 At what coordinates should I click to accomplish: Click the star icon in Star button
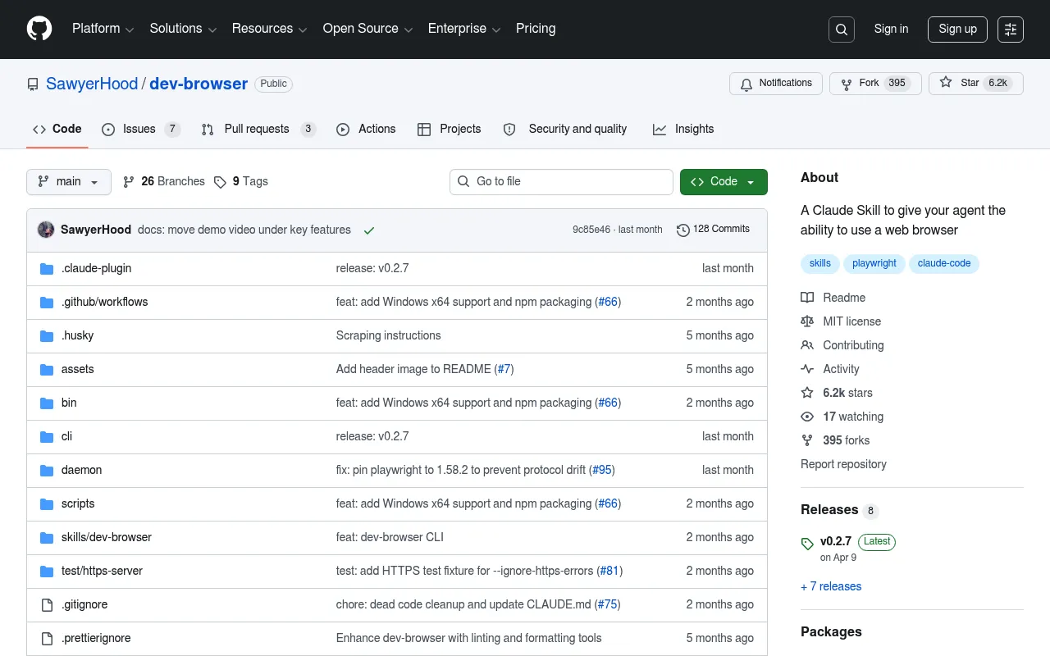pos(946,83)
